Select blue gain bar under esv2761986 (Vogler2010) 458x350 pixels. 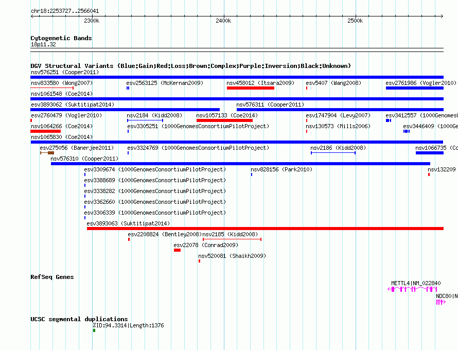coord(415,88)
